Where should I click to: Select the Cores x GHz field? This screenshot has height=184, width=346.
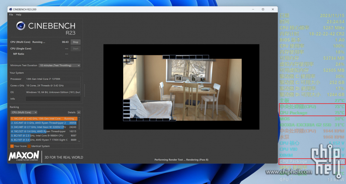(53, 85)
